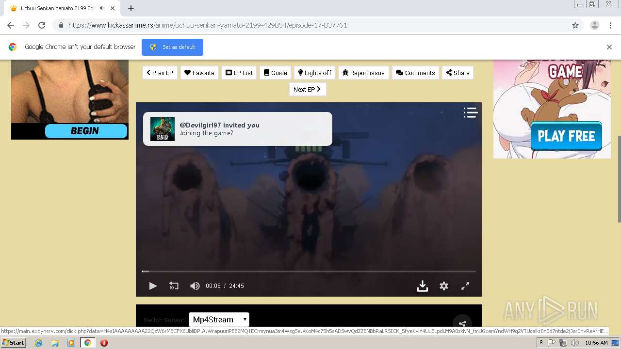
Task: Open the system volume tray icon
Action: [x=575, y=343]
